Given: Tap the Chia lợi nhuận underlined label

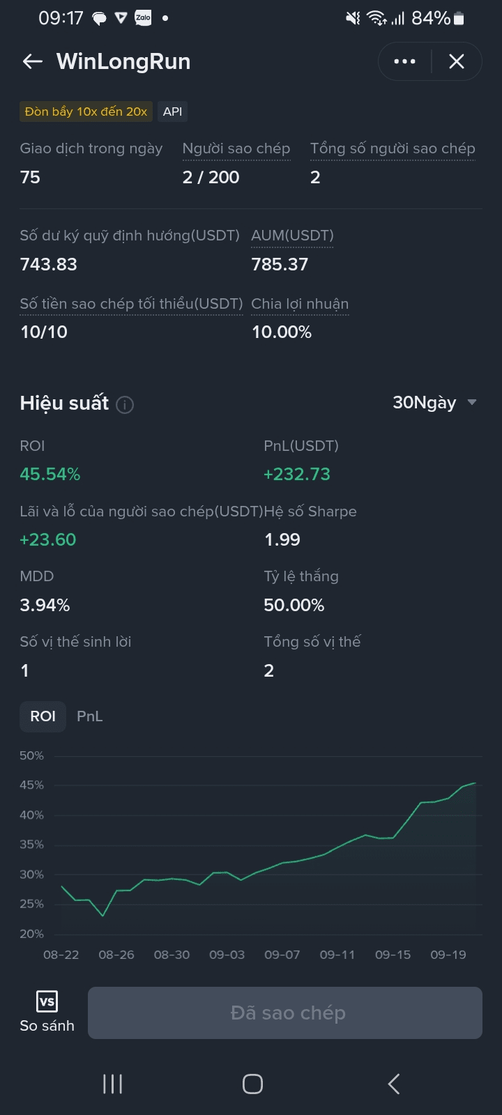Looking at the screenshot, I should pyautogui.click(x=300, y=304).
